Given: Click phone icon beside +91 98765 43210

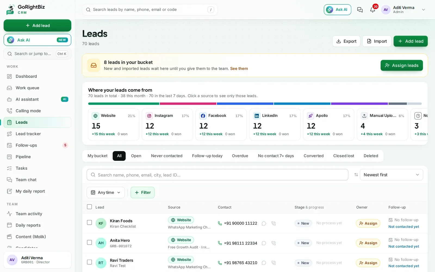Looking at the screenshot, I should [220, 263].
